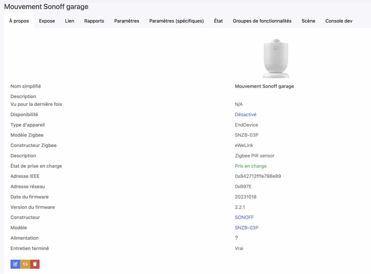
Task: Open the Expose tab
Action: click(47, 21)
